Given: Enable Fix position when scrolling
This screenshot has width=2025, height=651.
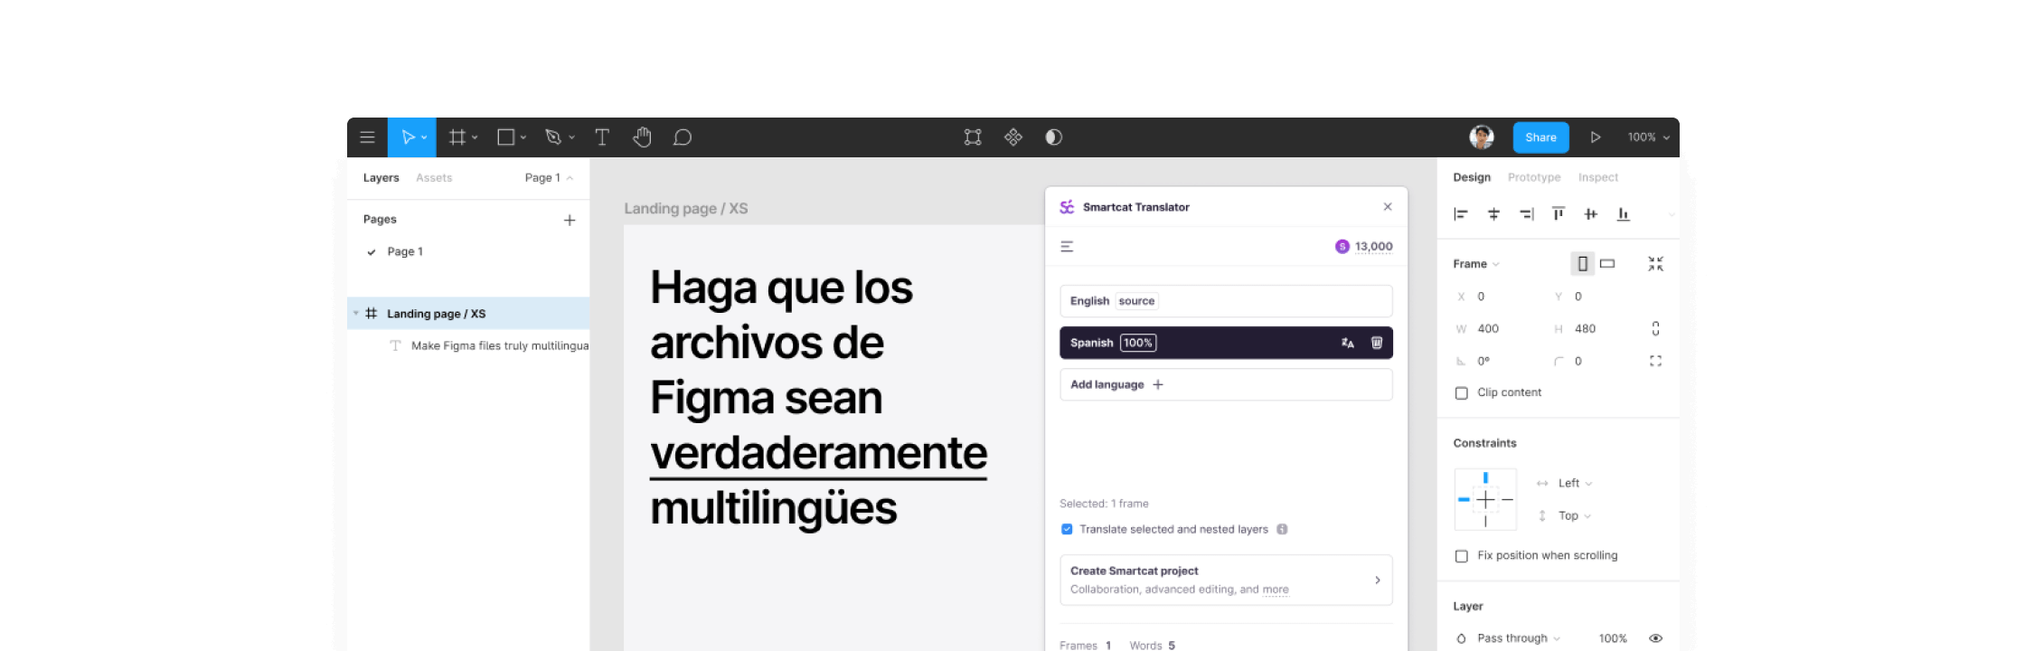Looking at the screenshot, I should (1461, 556).
